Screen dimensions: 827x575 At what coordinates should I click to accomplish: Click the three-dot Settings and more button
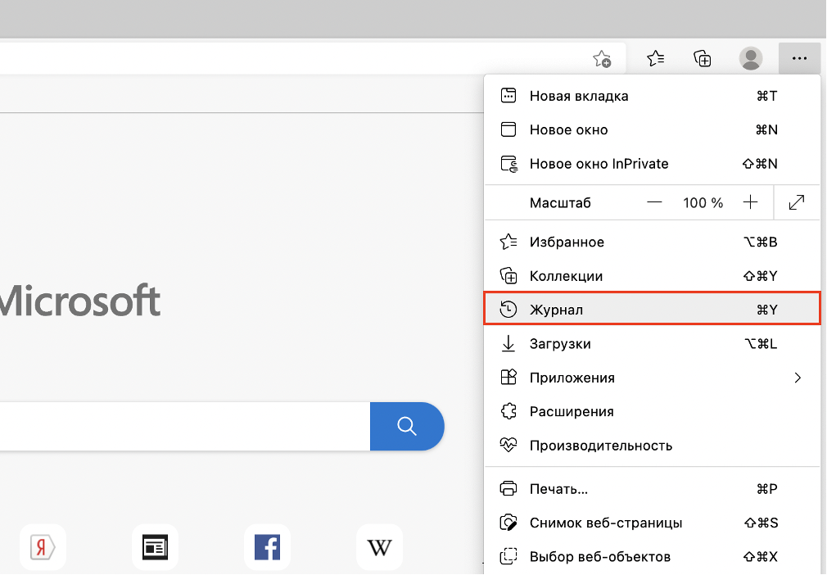click(x=799, y=58)
